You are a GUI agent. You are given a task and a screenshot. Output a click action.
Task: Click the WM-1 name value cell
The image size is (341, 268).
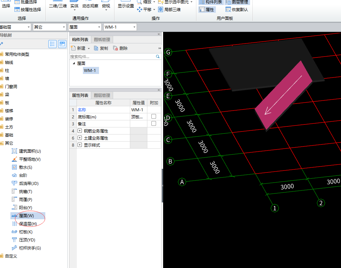(x=139, y=110)
